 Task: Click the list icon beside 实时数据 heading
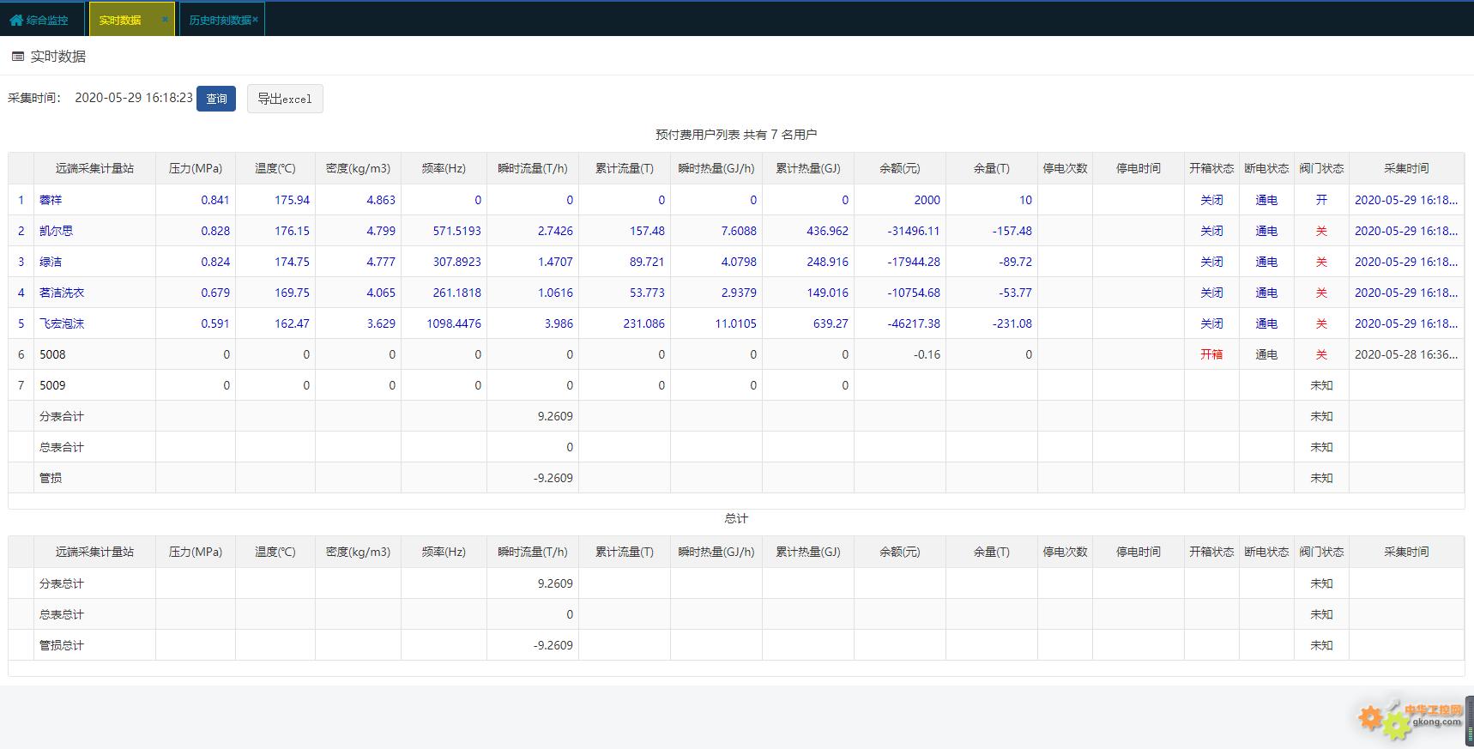click(x=18, y=57)
